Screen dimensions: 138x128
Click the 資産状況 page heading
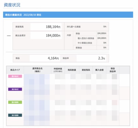(x=12, y=5)
